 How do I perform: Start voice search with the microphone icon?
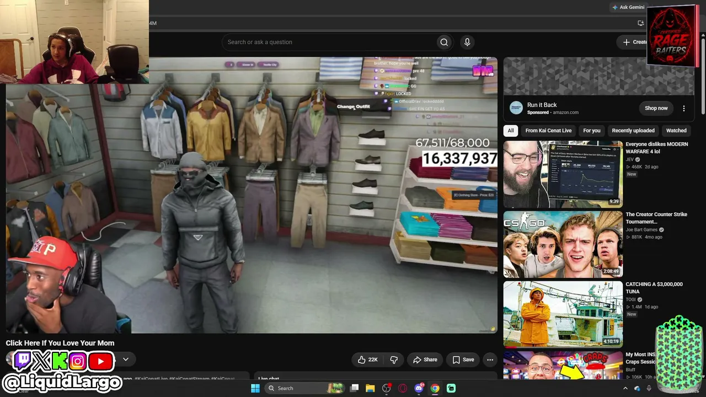(467, 42)
